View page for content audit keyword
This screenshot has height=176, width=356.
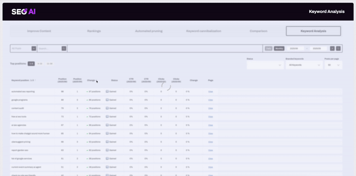[210, 108]
